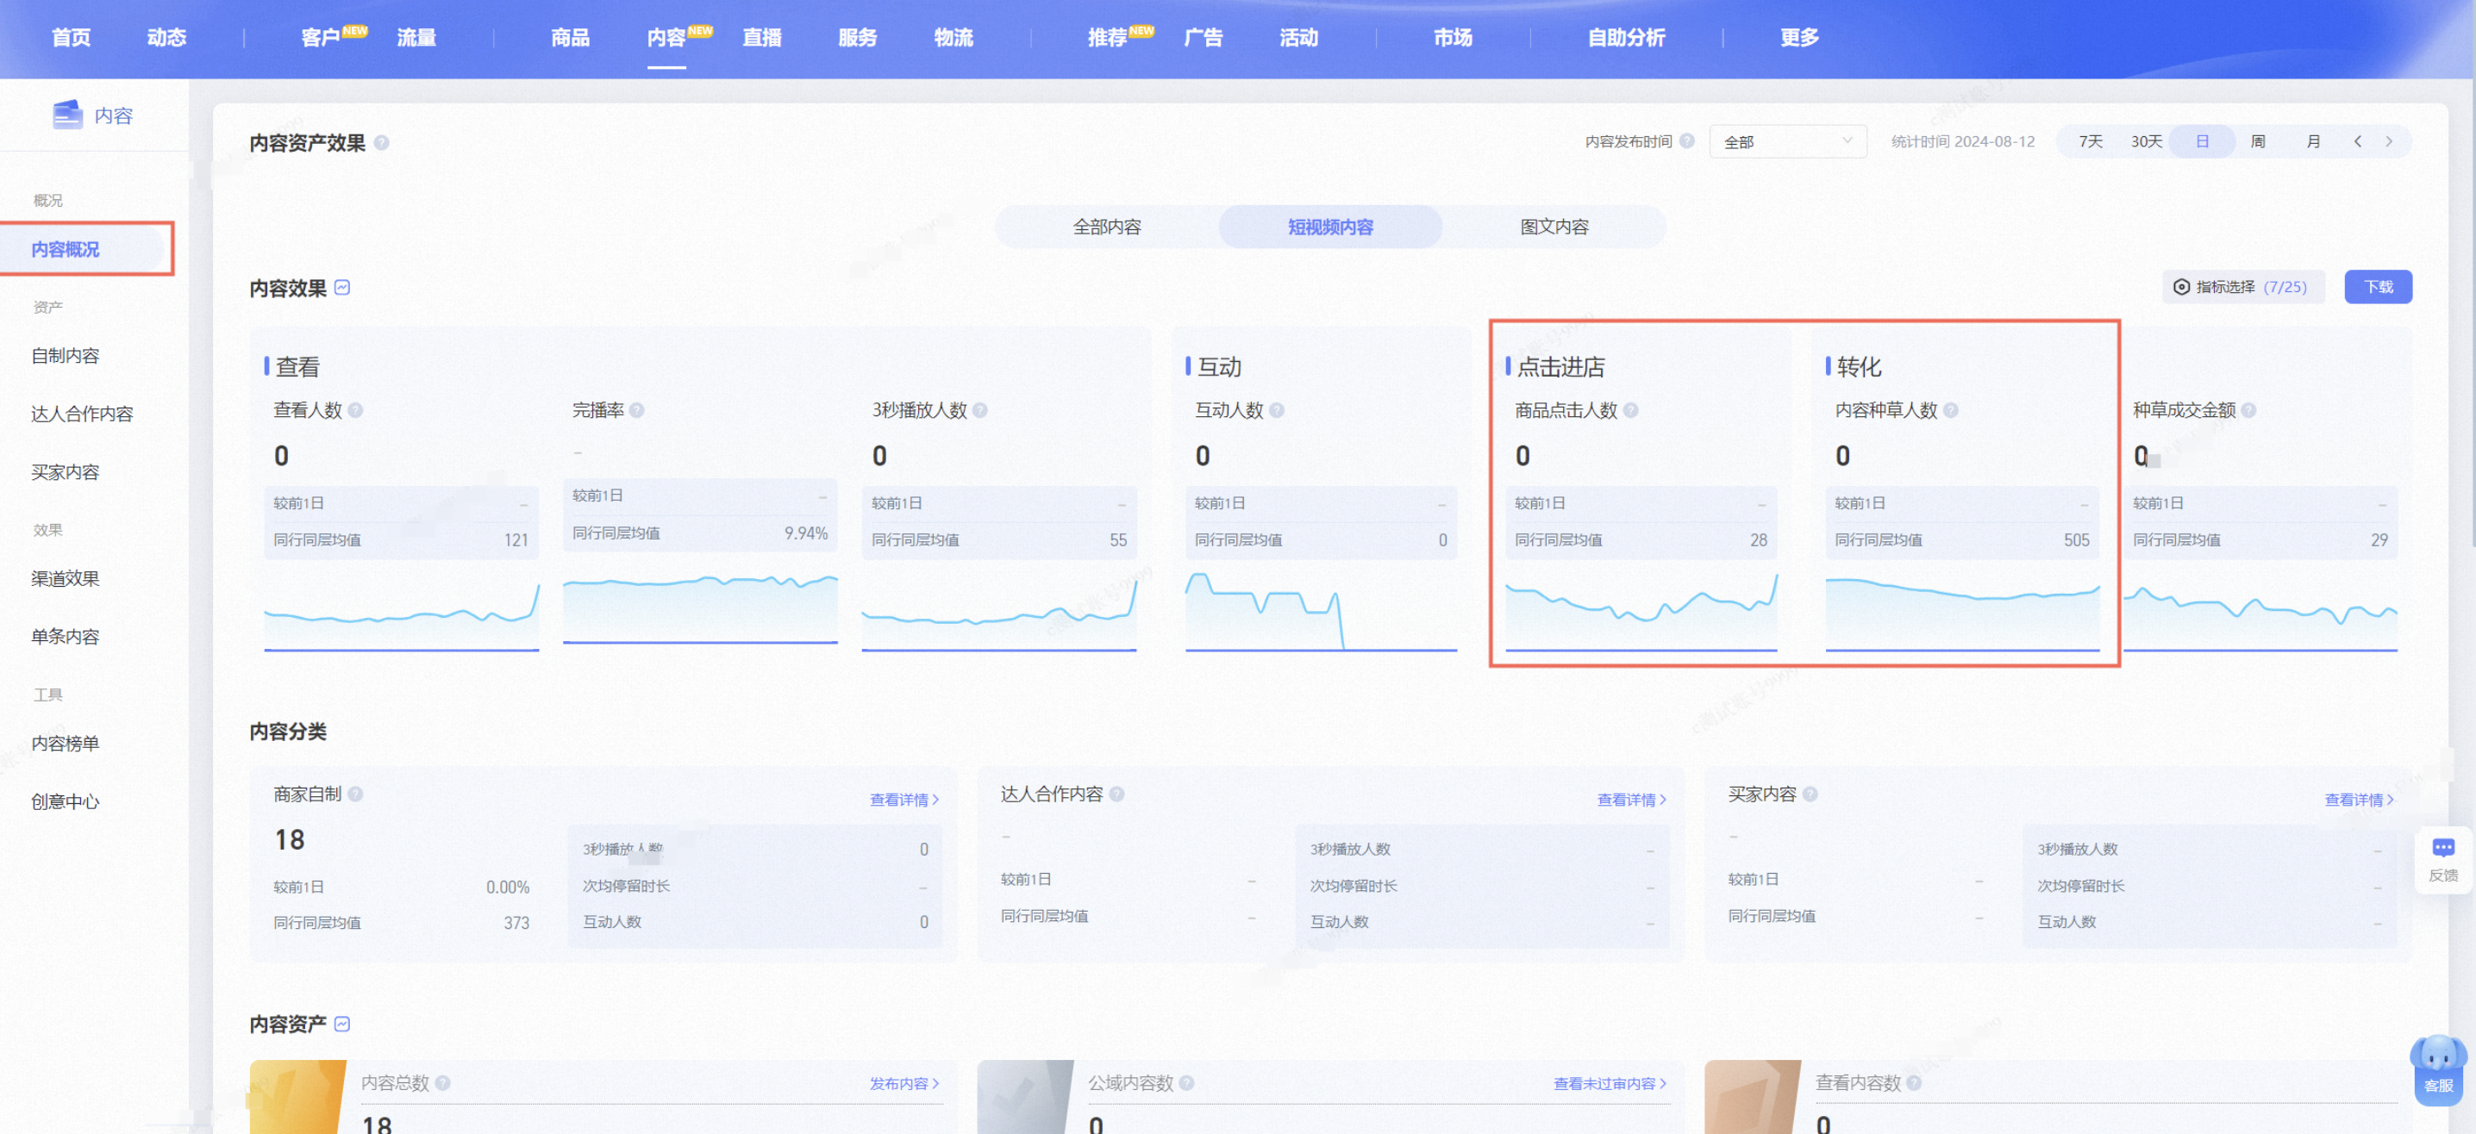
Task: Click the help icon next to 商品点击人数
Action: pos(1631,410)
